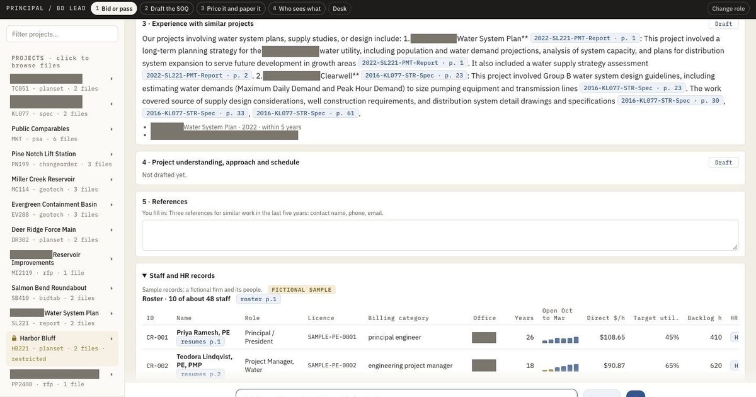Switch to the Desk tab
Viewport: 756px width, 397px height.
(x=340, y=8)
